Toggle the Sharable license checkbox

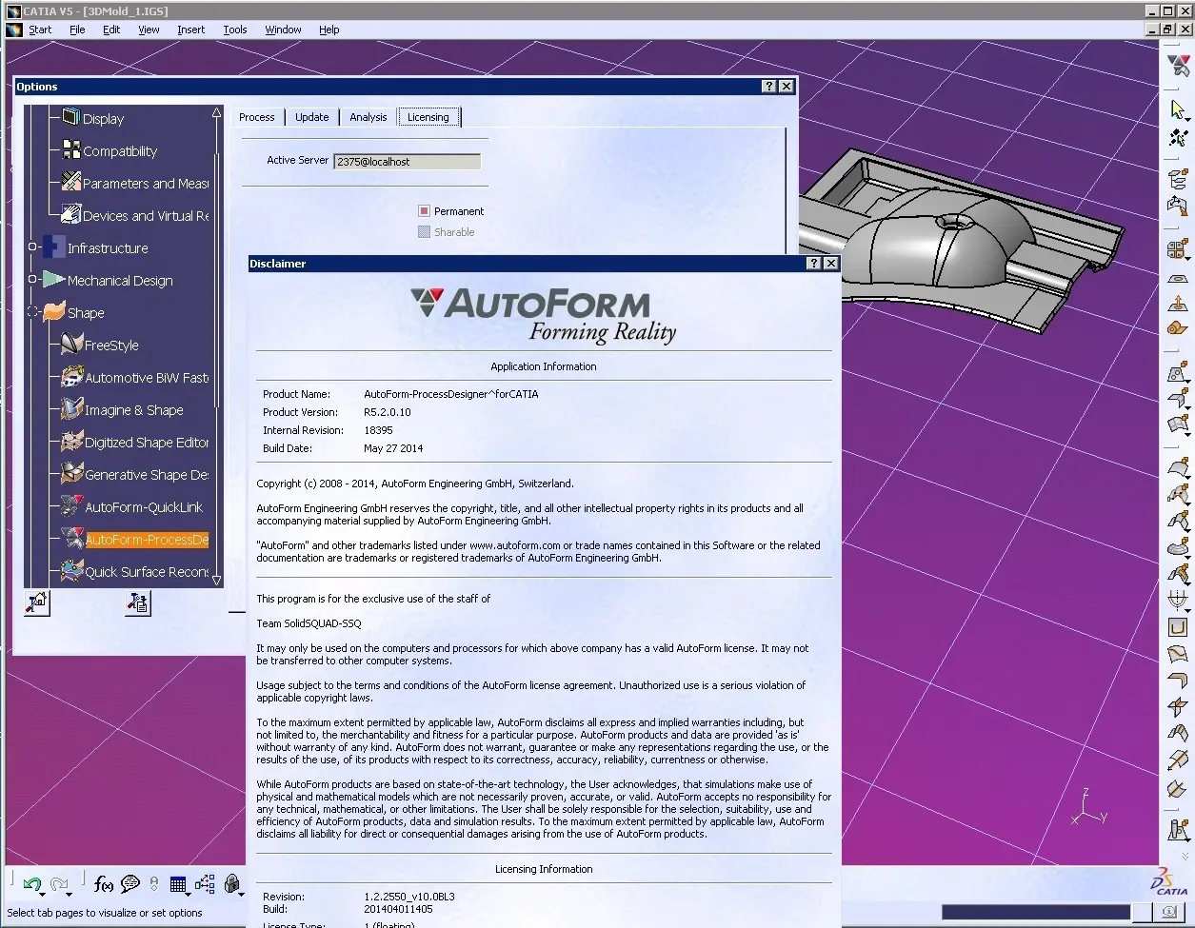[x=425, y=232]
